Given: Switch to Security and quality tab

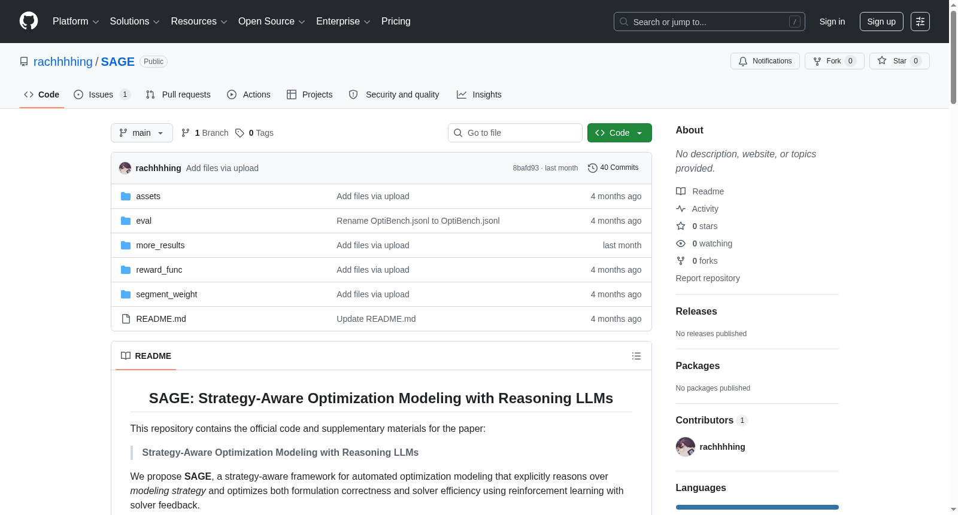Looking at the screenshot, I should [394, 95].
